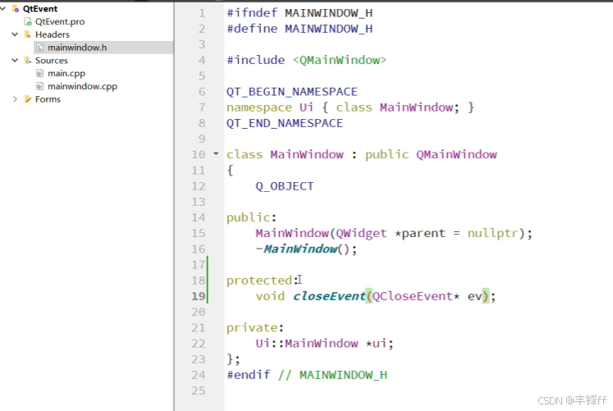Image resolution: width=613 pixels, height=411 pixels.
Task: Open QtEvent.pro project file
Action: pos(60,21)
